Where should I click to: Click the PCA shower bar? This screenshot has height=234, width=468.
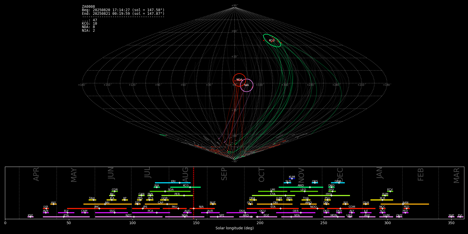(151, 213)
